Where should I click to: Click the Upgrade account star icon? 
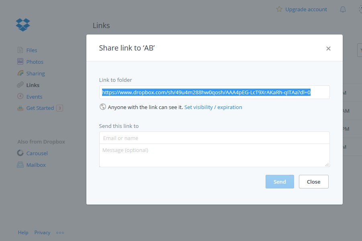pyautogui.click(x=279, y=9)
